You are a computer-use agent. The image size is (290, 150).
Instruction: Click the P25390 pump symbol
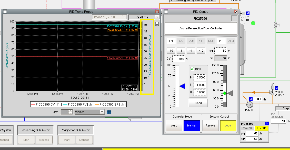click(249, 105)
